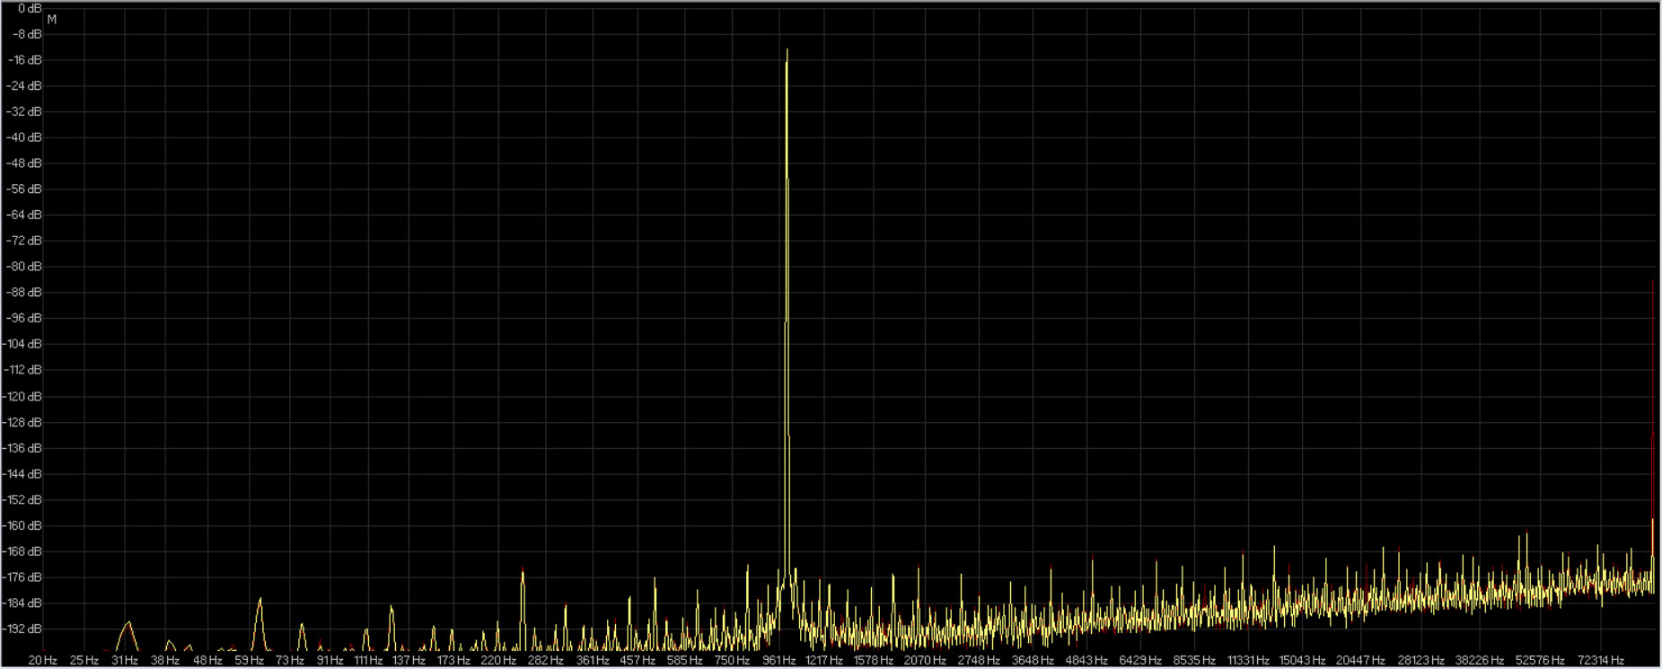Click the -96 dB level axis label

pyautogui.click(x=25, y=318)
